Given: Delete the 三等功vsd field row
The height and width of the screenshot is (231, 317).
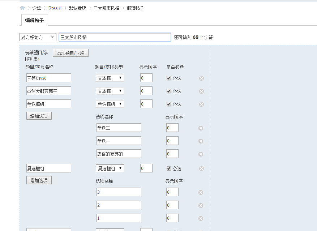Looking at the screenshot, I should 201,78.
